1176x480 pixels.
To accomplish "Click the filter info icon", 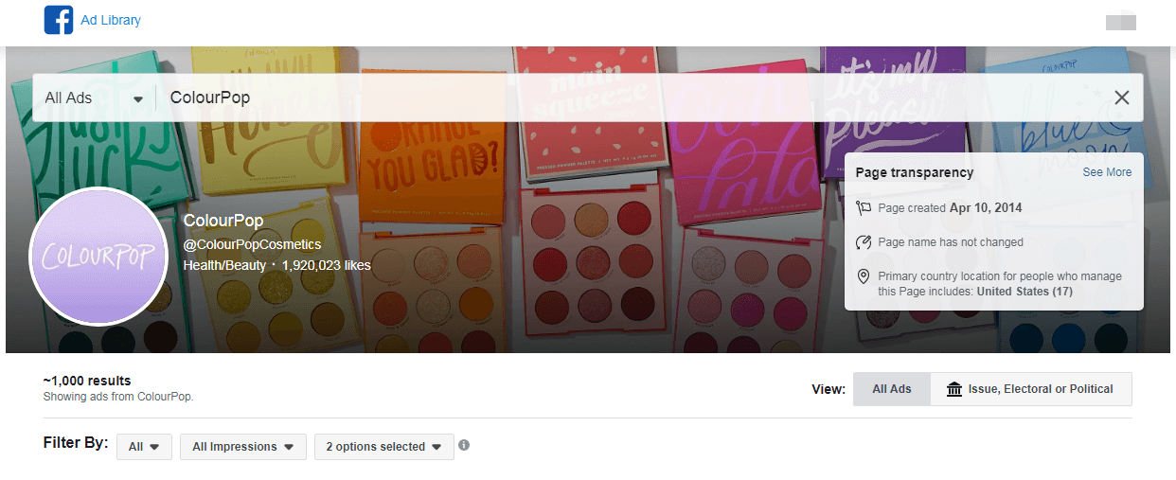I will [x=464, y=445].
